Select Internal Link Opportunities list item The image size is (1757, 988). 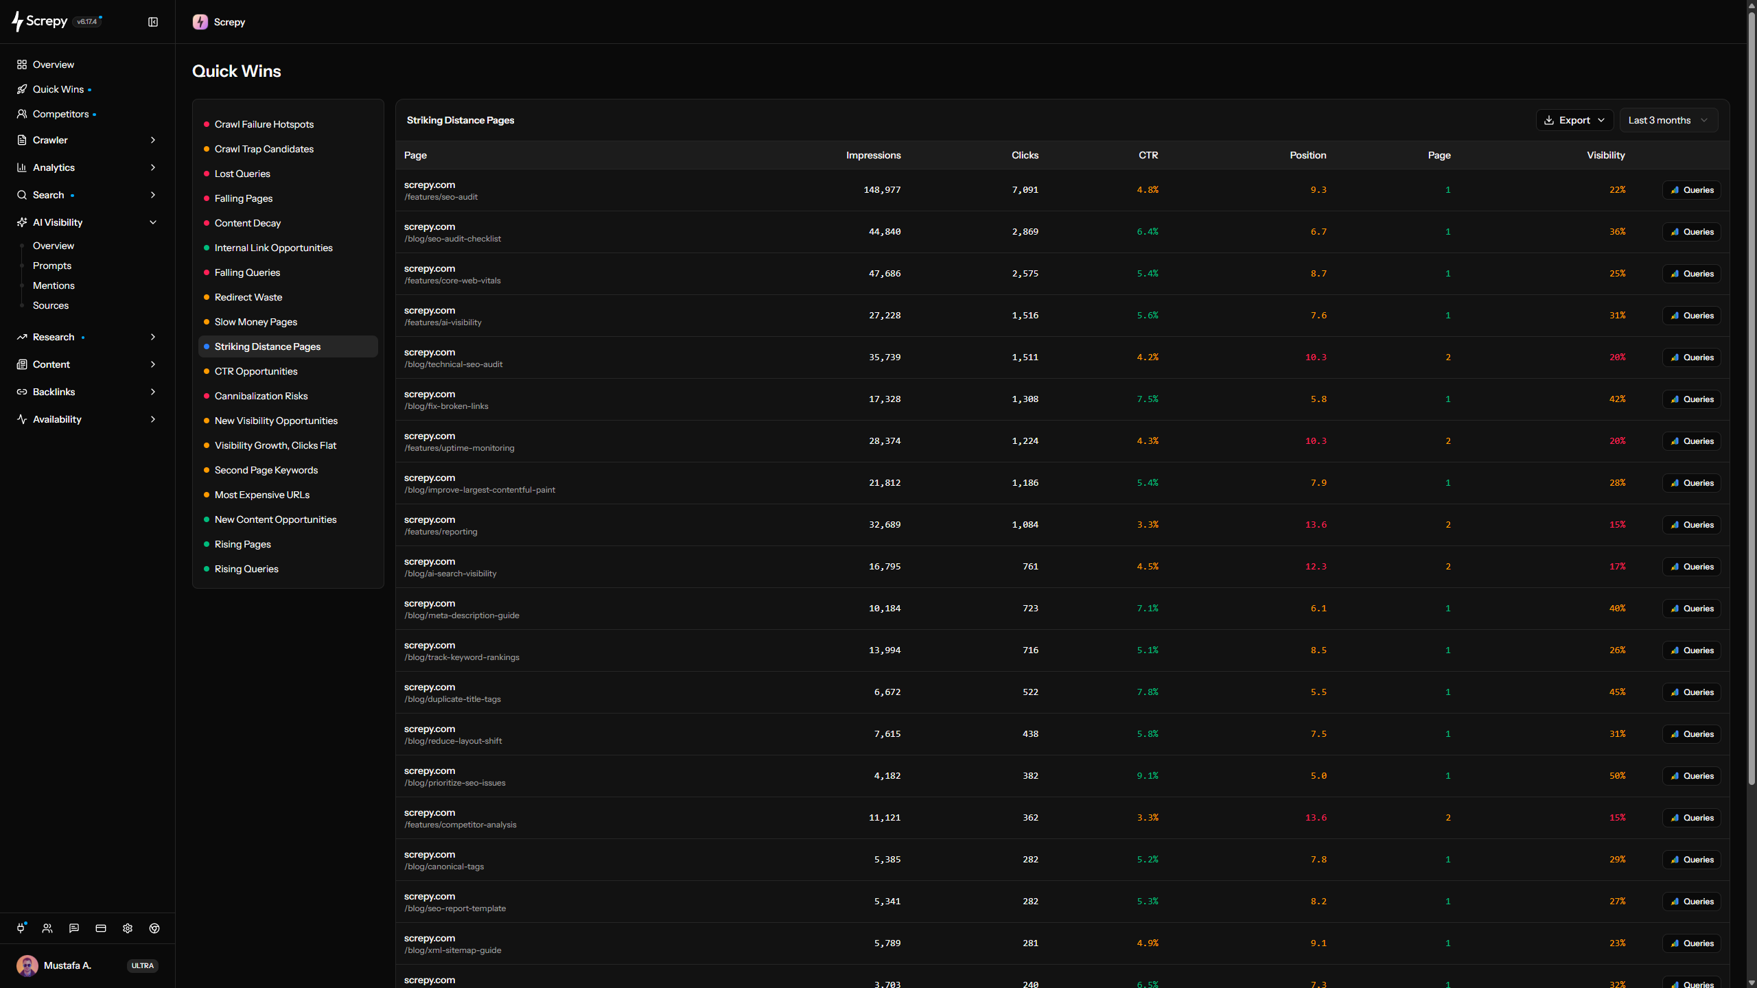[x=288, y=248]
